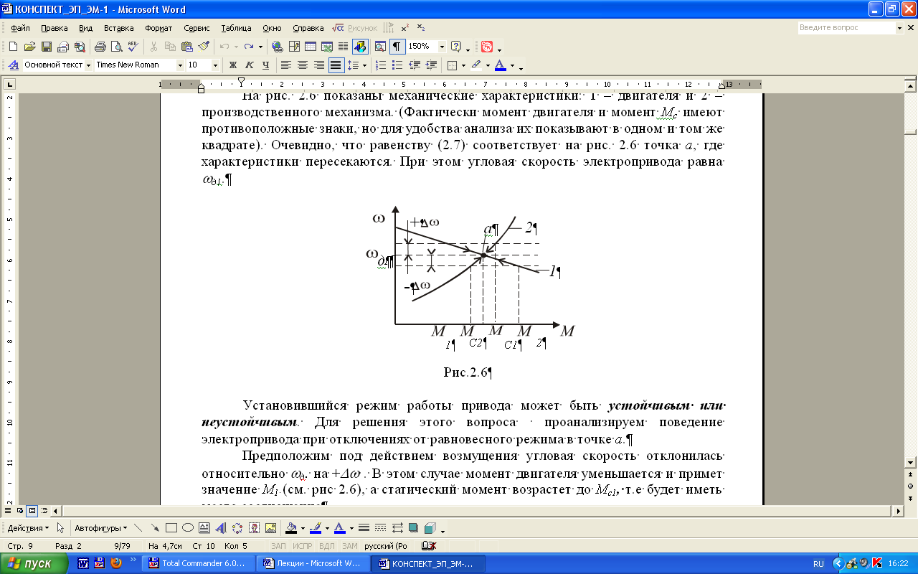918x574 pixels.
Task: Toggle bold formatting (Ж)
Action: (x=233, y=65)
